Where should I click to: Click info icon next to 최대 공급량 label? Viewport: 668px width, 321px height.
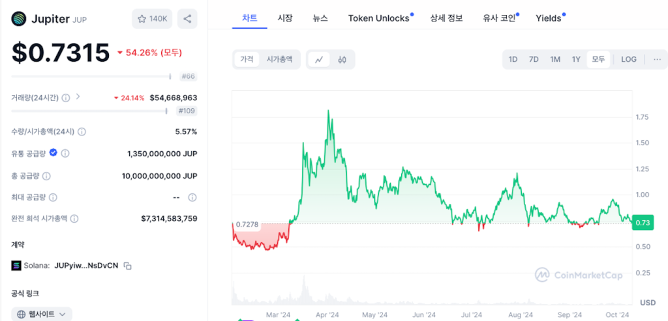tap(53, 197)
